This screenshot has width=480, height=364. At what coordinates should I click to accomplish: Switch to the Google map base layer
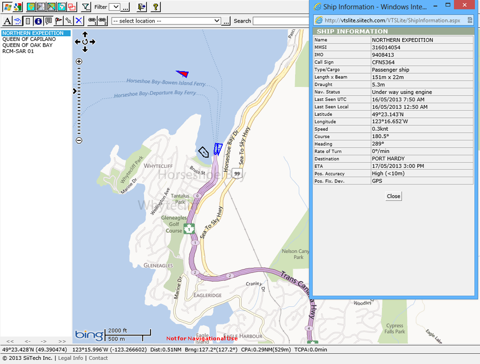(x=18, y=7)
